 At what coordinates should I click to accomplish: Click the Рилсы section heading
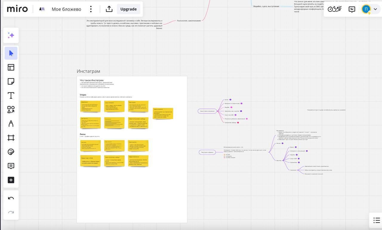(83, 134)
